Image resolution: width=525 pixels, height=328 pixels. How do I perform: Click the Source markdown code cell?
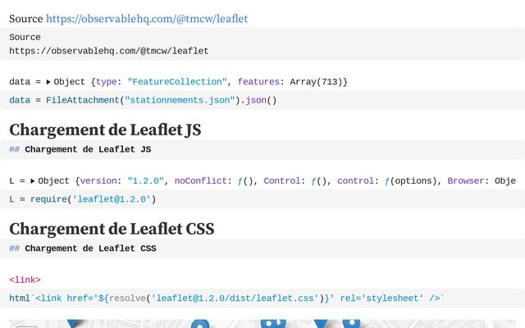tap(108, 44)
